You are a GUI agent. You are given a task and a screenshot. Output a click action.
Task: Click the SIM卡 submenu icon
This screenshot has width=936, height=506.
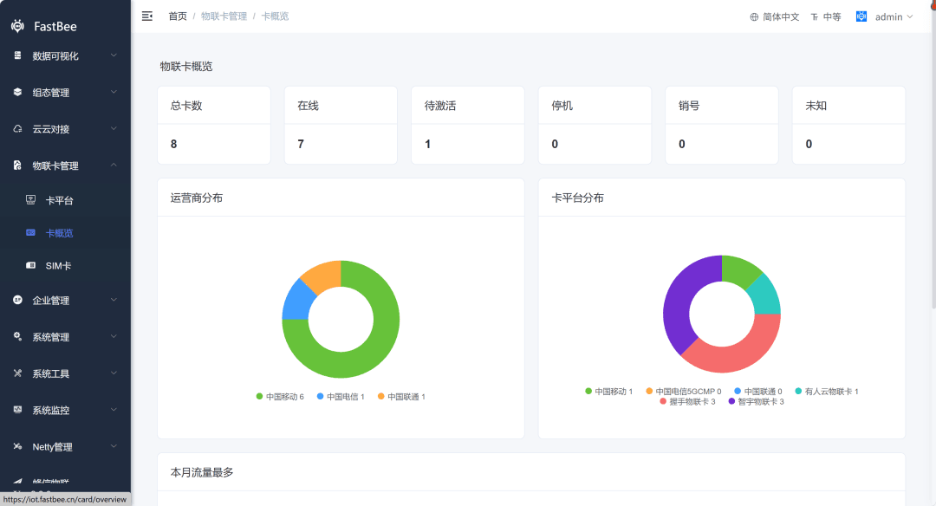31,265
